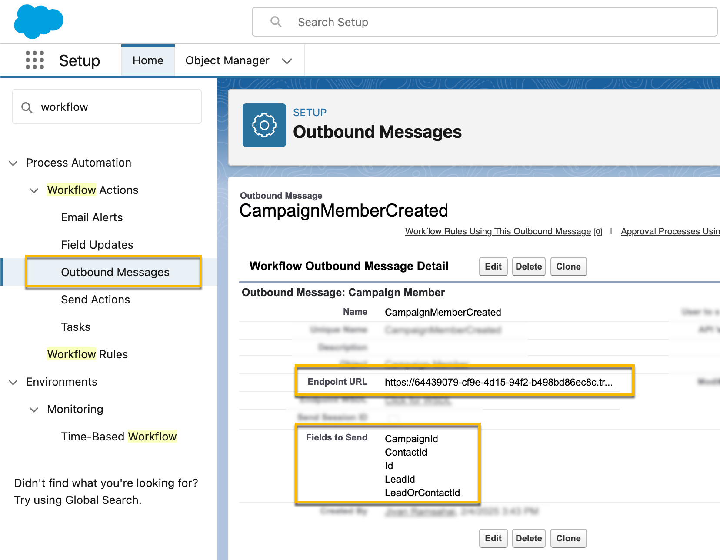The image size is (720, 560).
Task: Collapse the Process Automation section
Action: [13, 163]
